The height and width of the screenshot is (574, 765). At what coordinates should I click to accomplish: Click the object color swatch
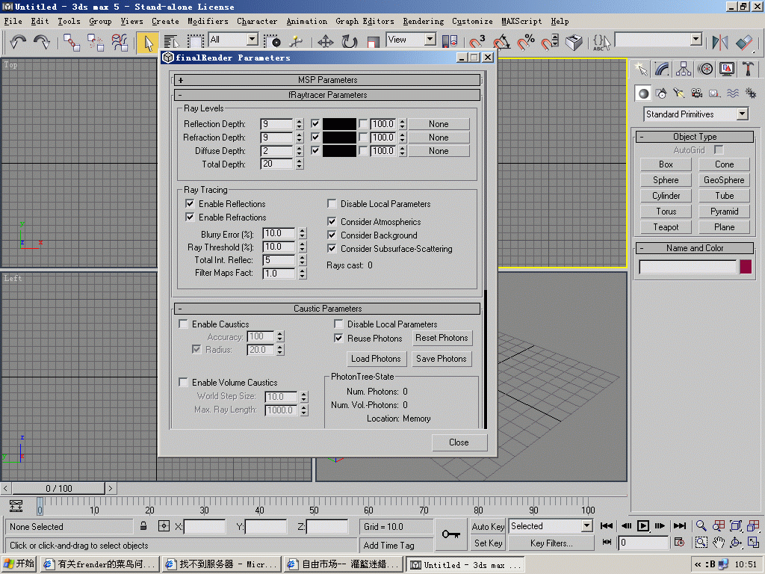(746, 267)
